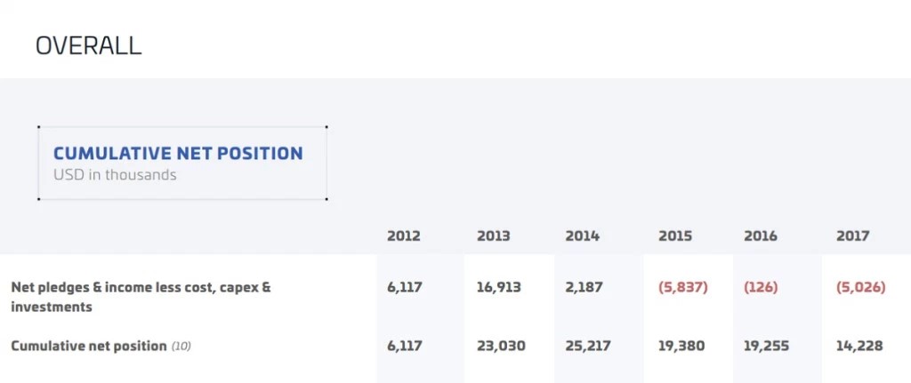This screenshot has height=383, width=911.
Task: Click the OVERALL heading
Action: 88,46
